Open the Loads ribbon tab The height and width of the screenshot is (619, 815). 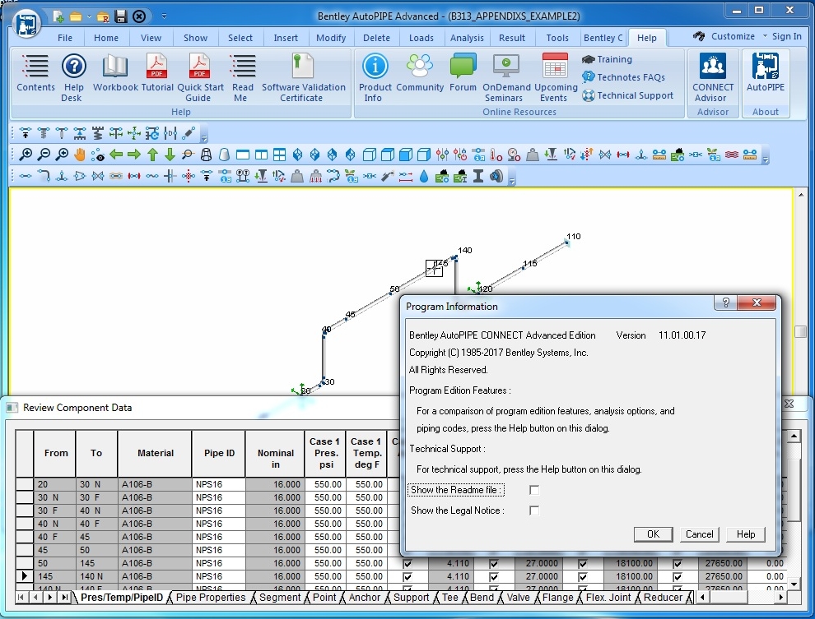click(421, 38)
